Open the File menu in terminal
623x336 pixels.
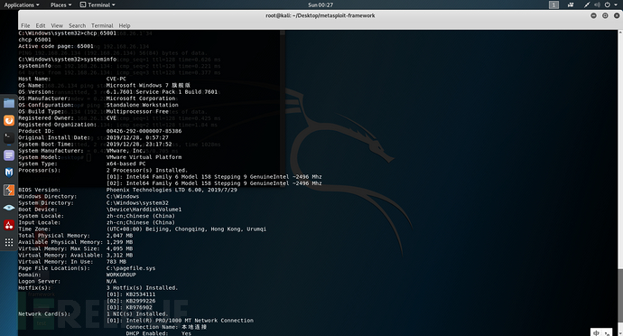point(25,25)
